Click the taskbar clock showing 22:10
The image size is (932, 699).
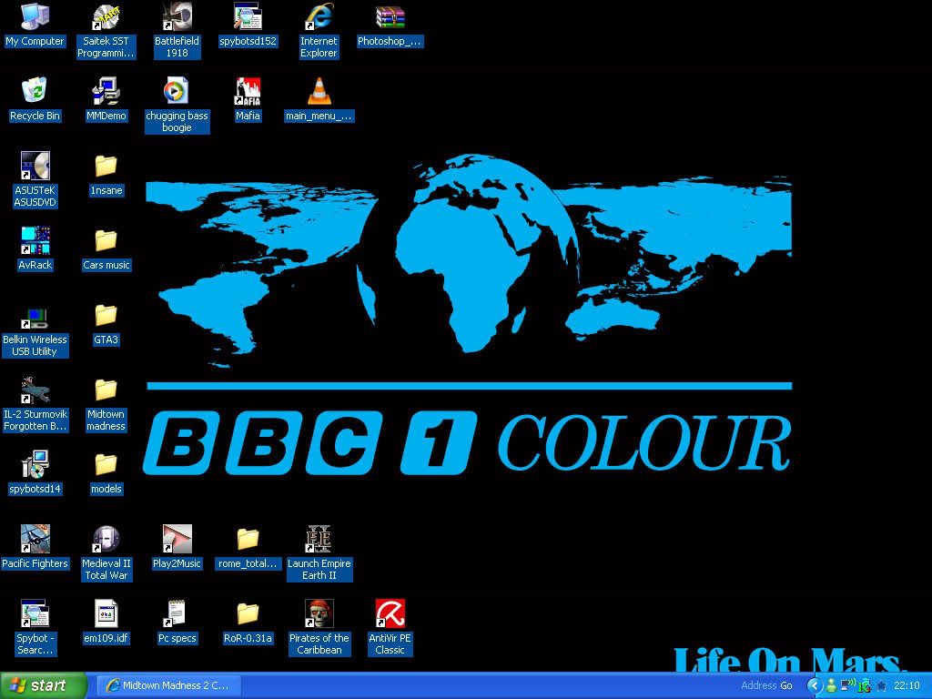pos(907,685)
